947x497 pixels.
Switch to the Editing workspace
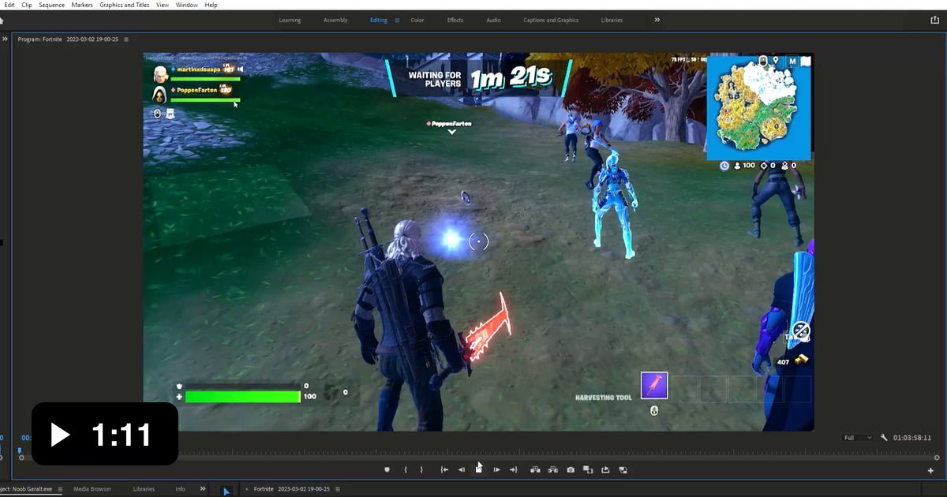click(379, 20)
